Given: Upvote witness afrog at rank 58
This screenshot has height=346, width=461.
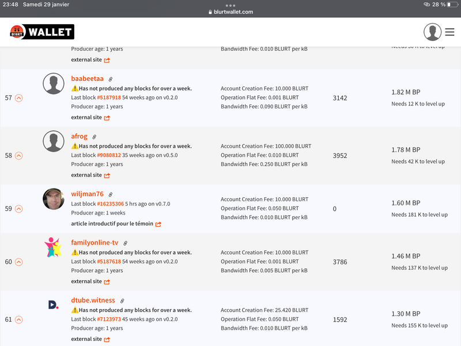Looking at the screenshot, I should (18, 156).
